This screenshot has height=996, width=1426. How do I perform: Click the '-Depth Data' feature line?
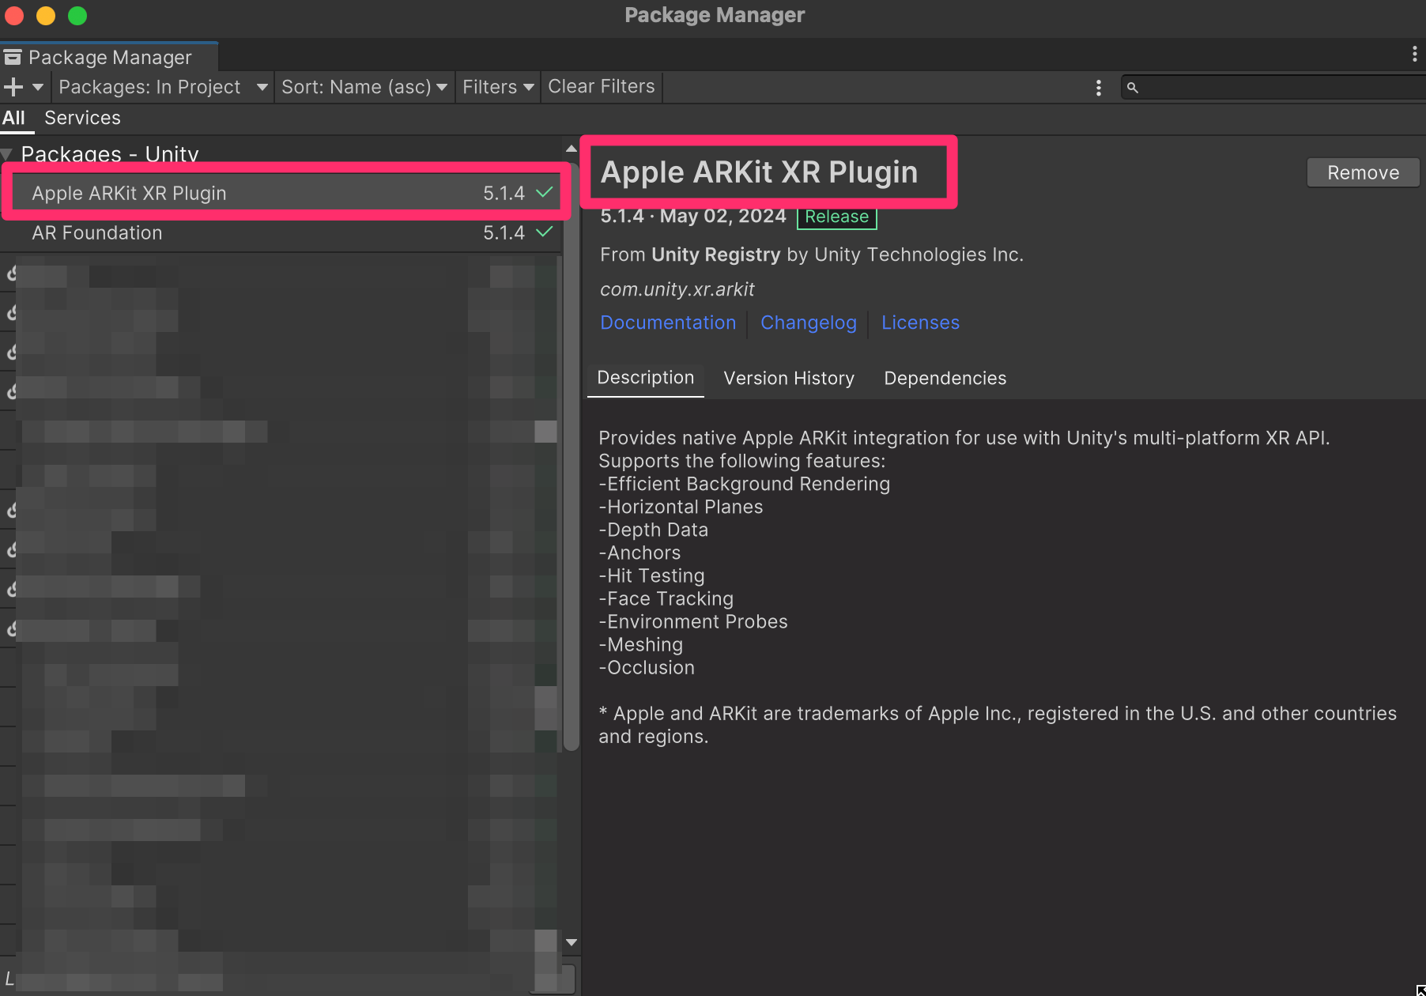click(x=654, y=530)
